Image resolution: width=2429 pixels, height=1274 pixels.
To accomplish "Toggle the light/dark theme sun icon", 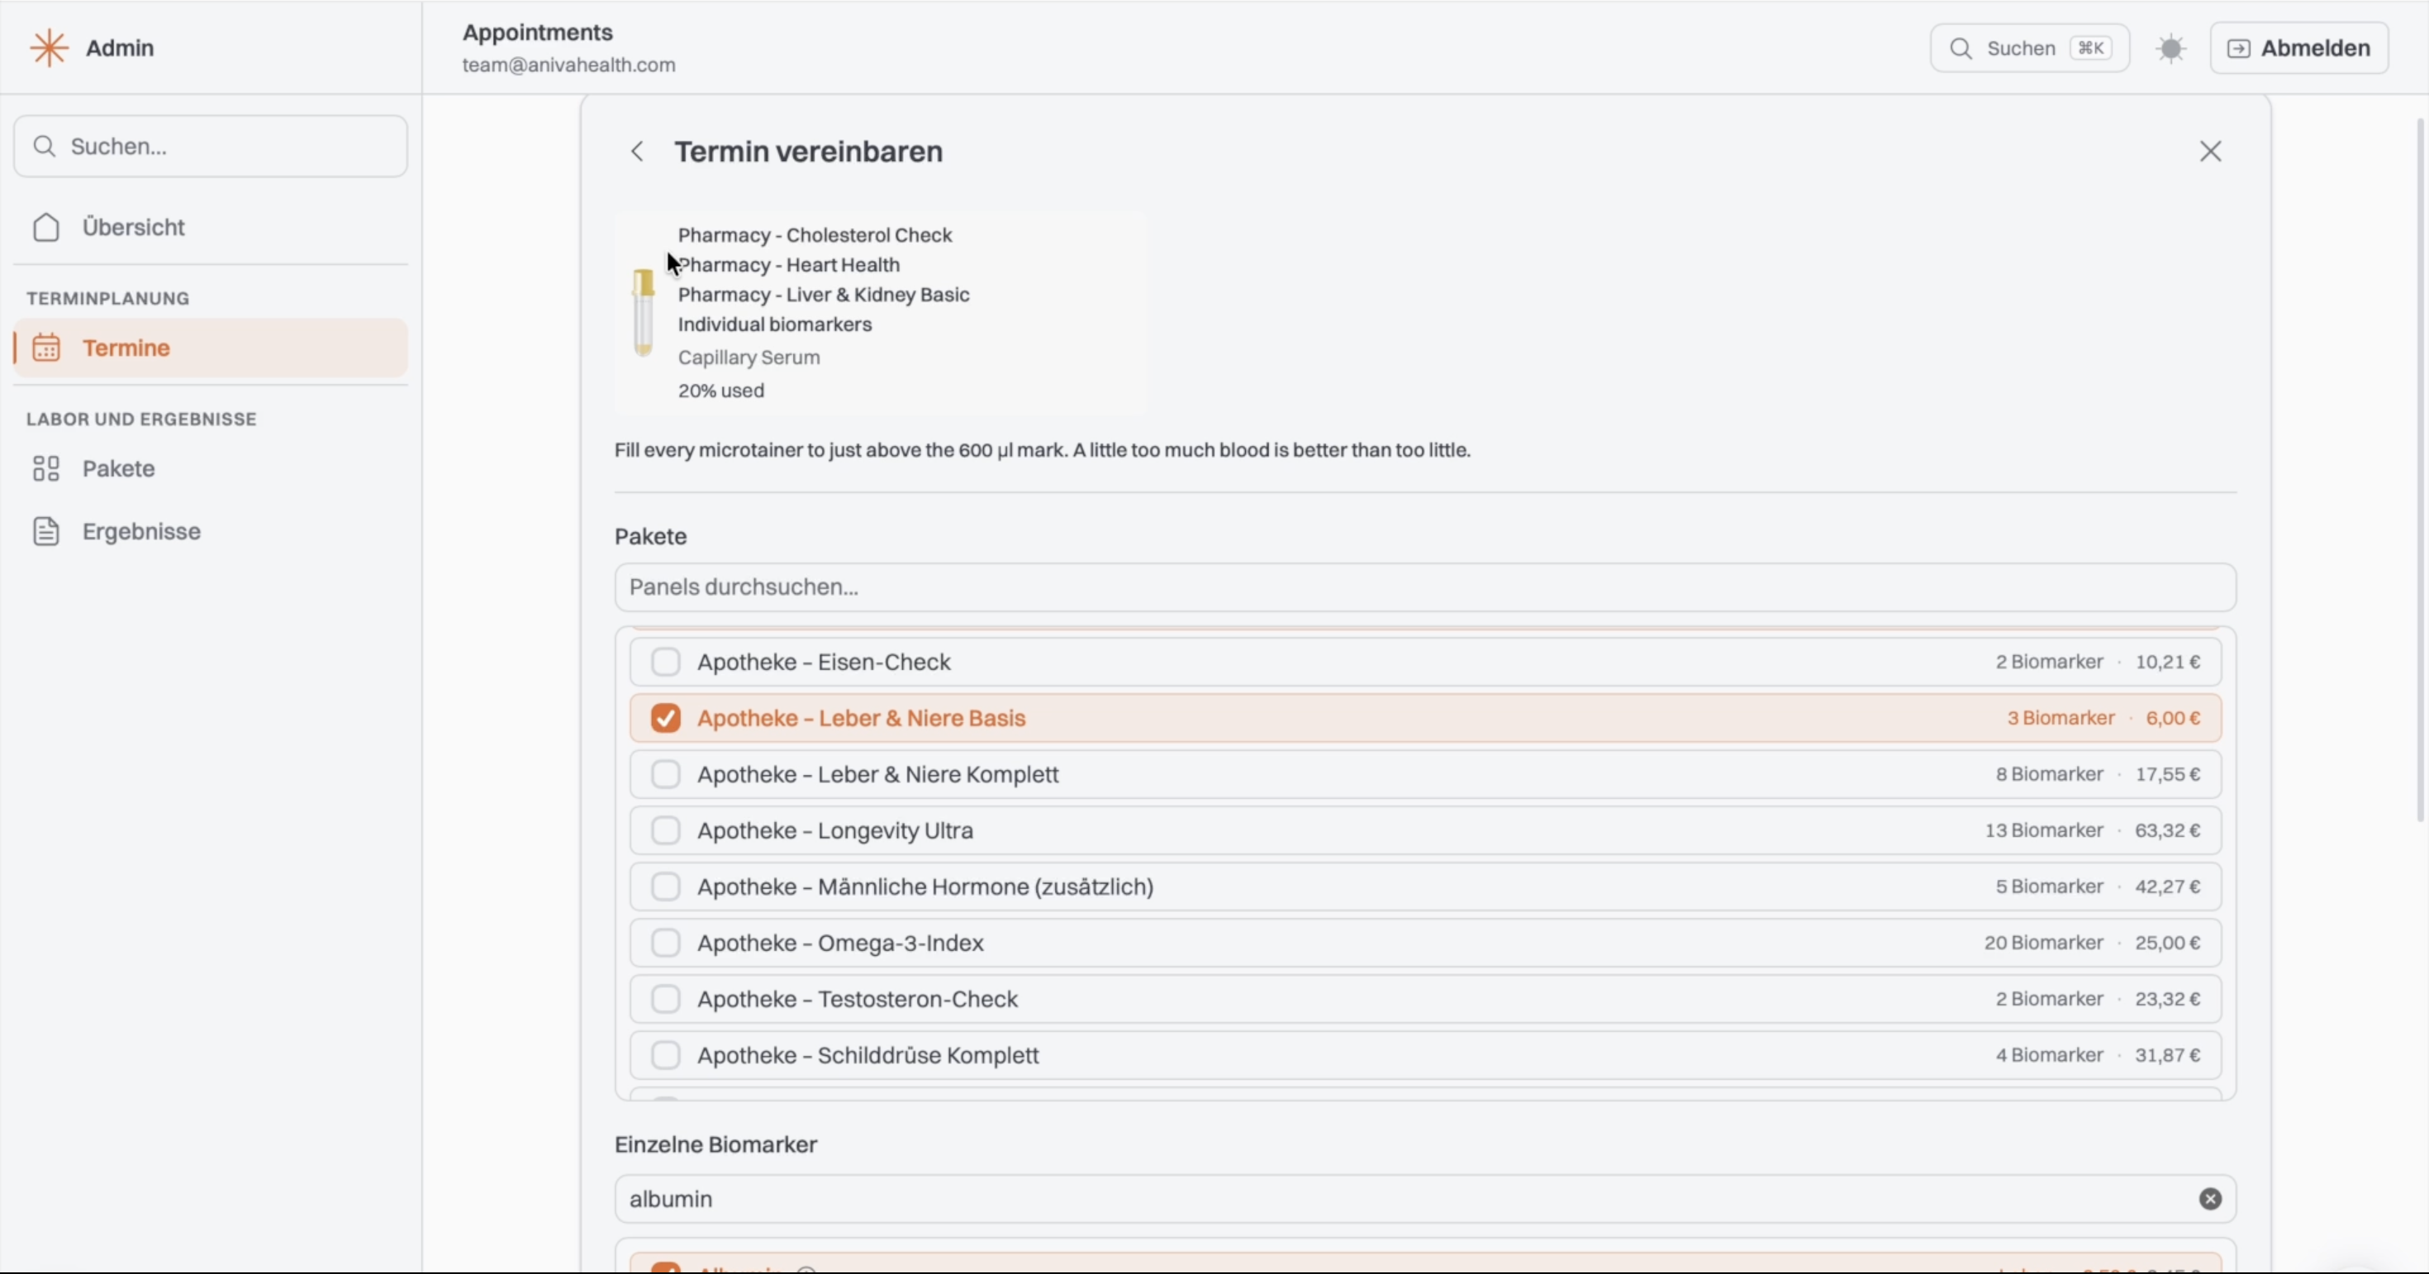I will (x=2170, y=48).
